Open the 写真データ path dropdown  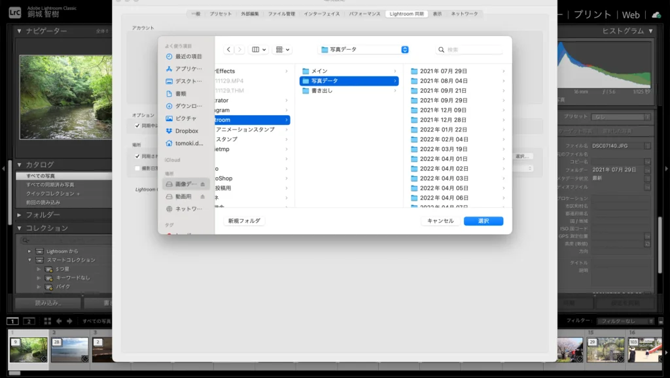(x=404, y=49)
